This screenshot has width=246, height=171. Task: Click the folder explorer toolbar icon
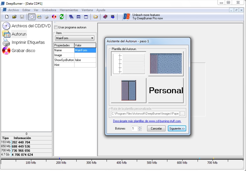pyautogui.click(x=96, y=17)
